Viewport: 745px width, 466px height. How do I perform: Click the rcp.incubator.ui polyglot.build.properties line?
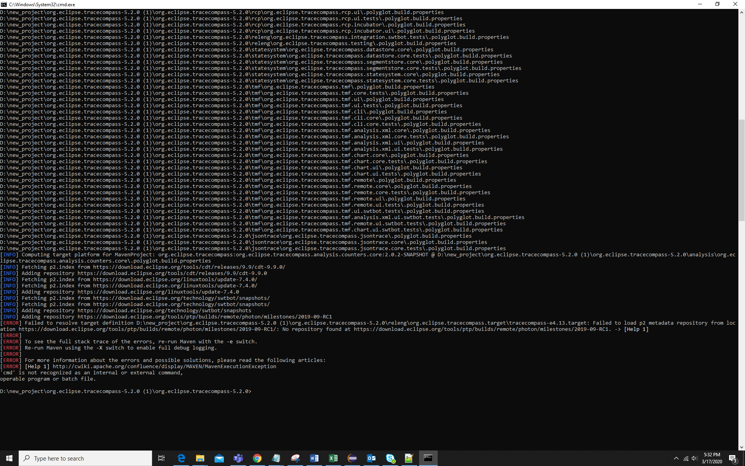point(237,31)
